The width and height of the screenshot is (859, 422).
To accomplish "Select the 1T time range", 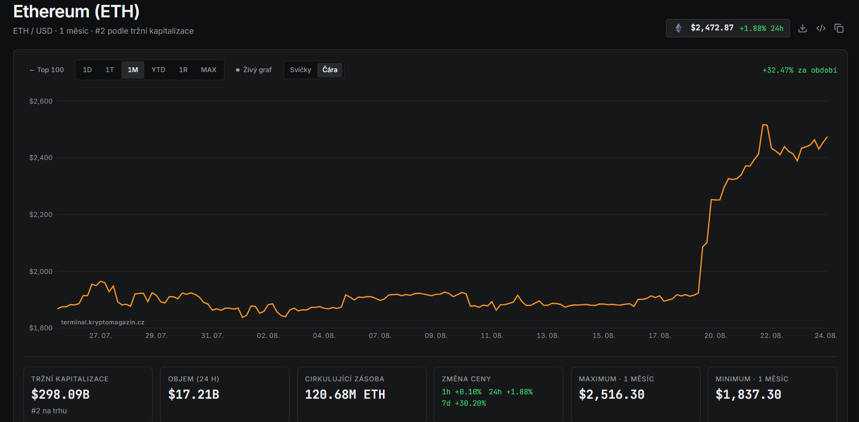I will point(110,70).
